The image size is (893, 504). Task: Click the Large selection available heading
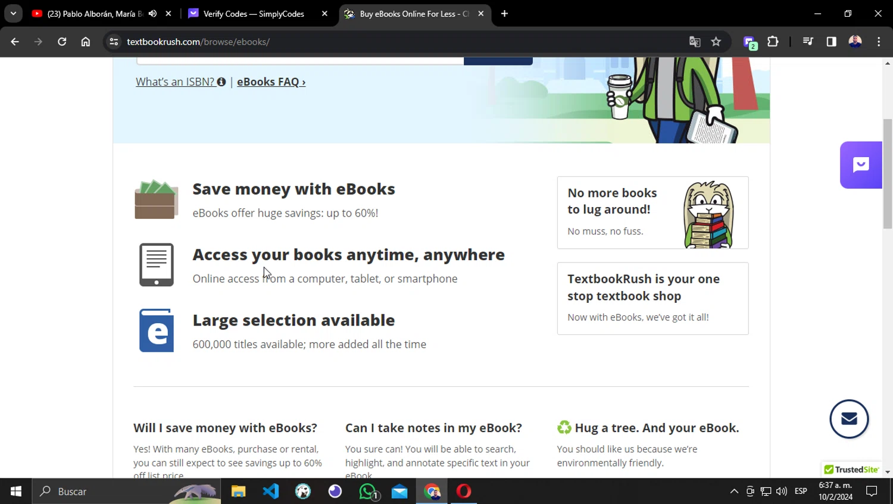pyautogui.click(x=293, y=320)
